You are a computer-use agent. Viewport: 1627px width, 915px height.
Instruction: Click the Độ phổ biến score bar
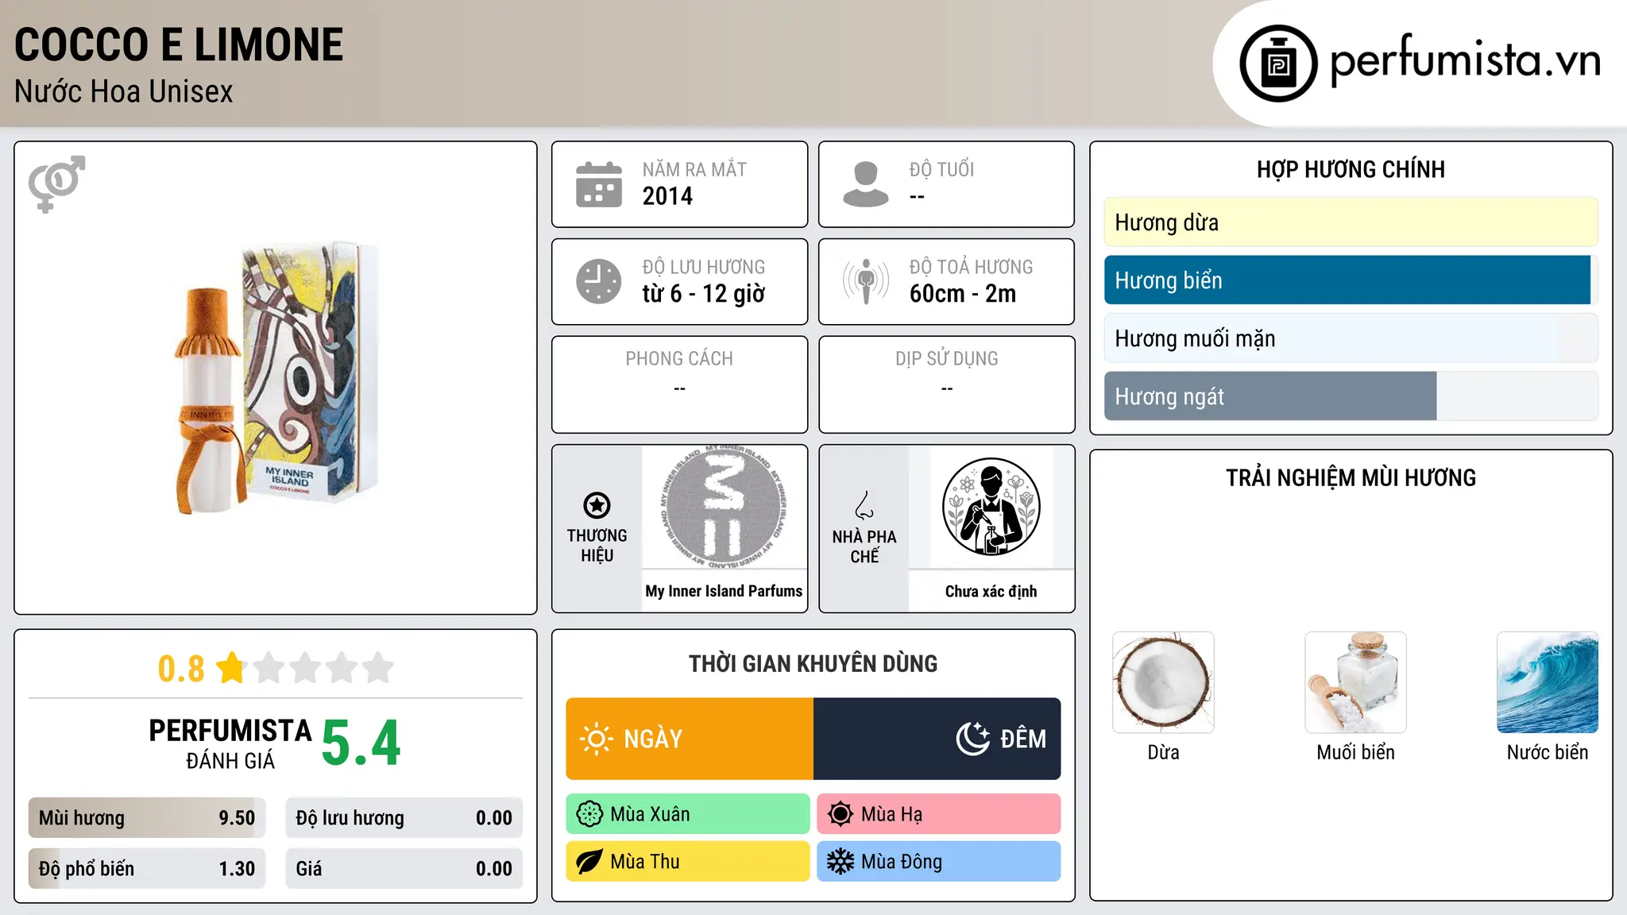click(147, 869)
